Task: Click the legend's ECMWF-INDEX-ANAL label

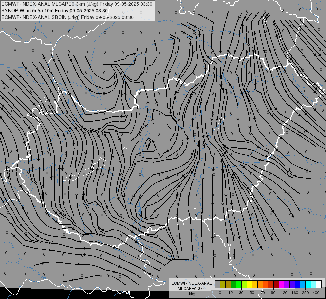Action: pos(192,283)
